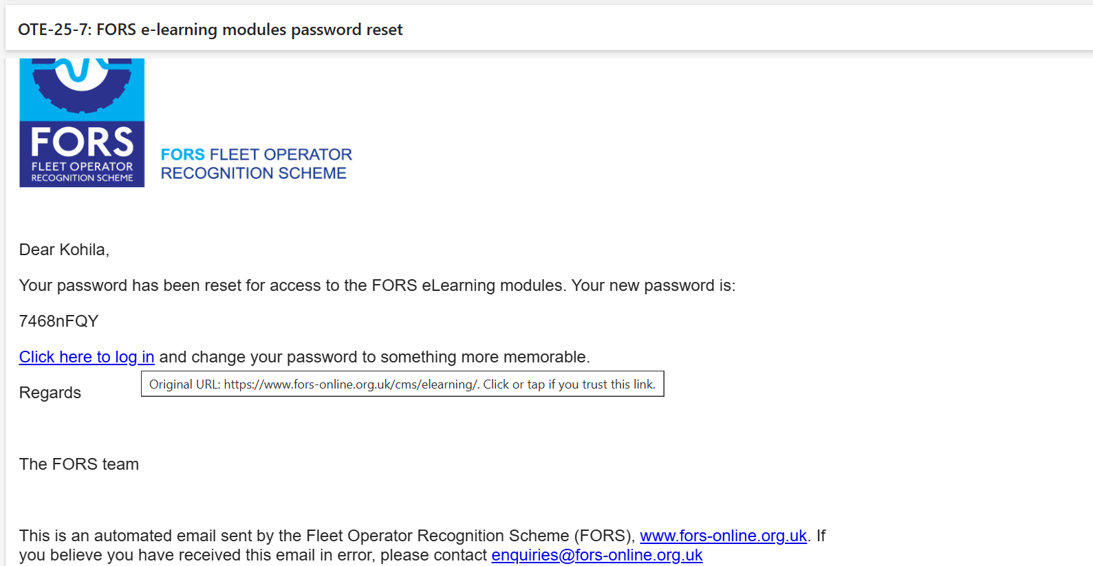The width and height of the screenshot is (1093, 566).
Task: Click the email subject 'OTE-25-7: FORS e-learning modules password reset'
Action: pyautogui.click(x=210, y=30)
